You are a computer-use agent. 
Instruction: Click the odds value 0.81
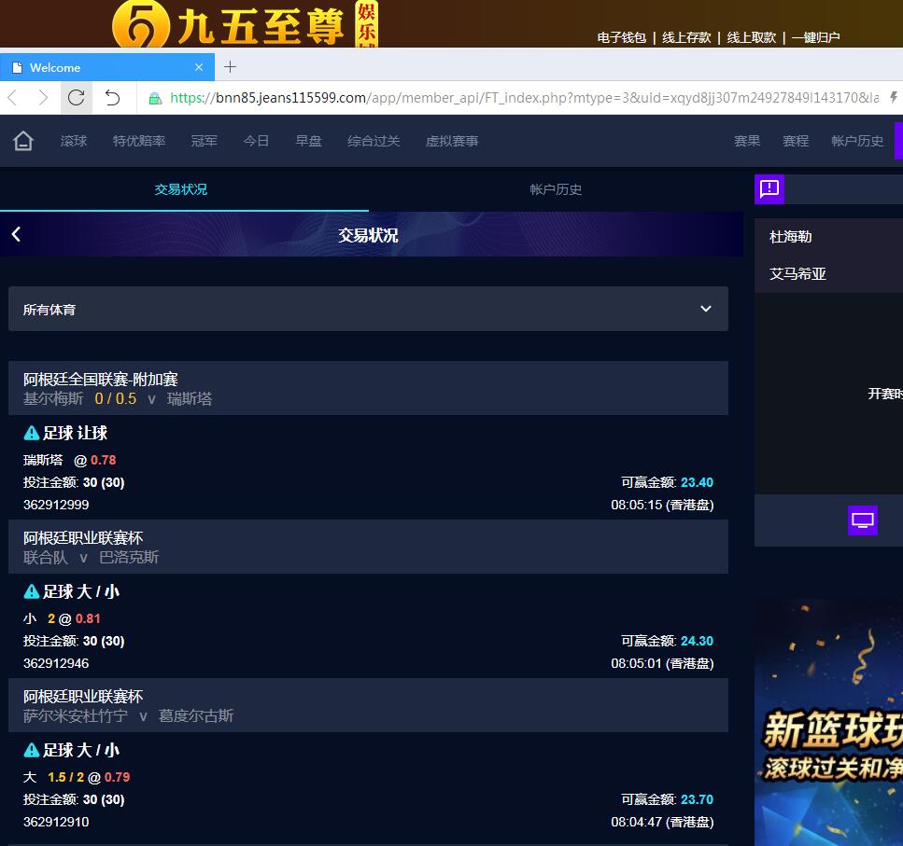(88, 618)
